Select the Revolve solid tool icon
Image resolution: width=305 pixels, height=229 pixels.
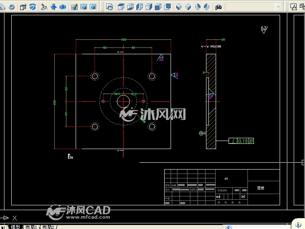pos(33,7)
